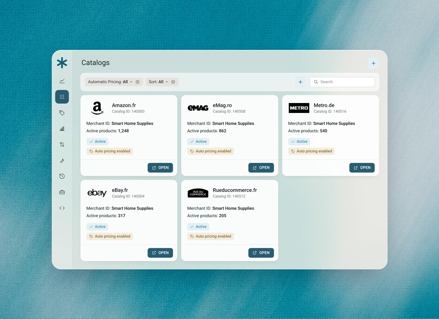Click the eBay.fr Active status badge
This screenshot has width=439, height=319.
click(97, 227)
